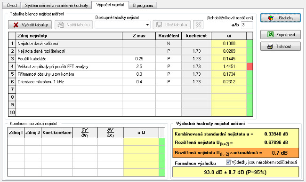Image resolution: width=306 pixels, height=182 pixels.
Task: Click the Zdroj I column header
Action: pos(16,133)
